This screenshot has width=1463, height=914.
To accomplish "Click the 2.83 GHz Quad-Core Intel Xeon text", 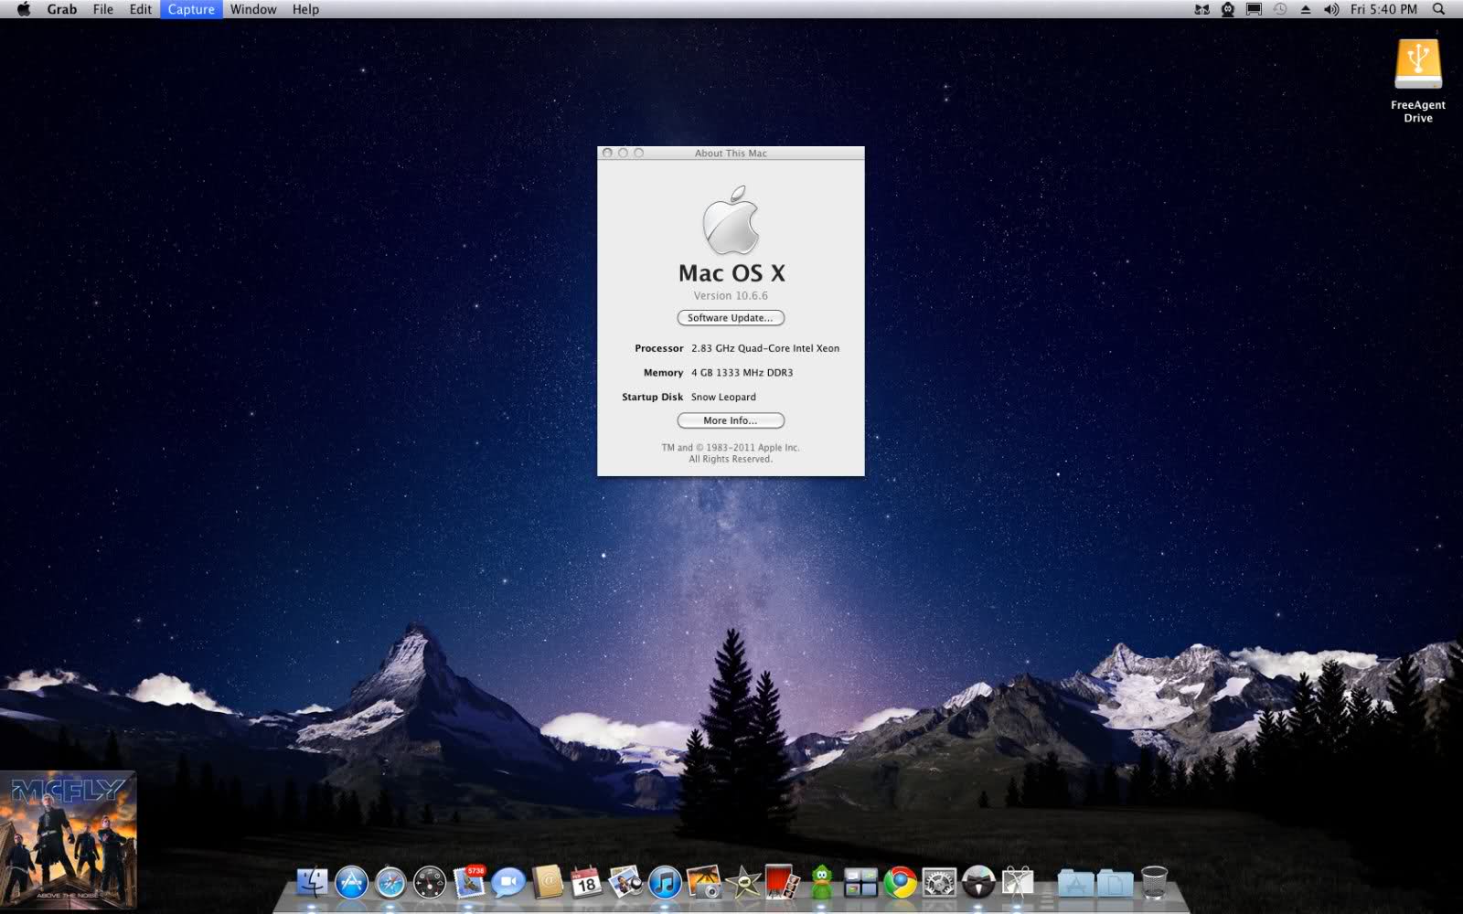I will click(765, 348).
